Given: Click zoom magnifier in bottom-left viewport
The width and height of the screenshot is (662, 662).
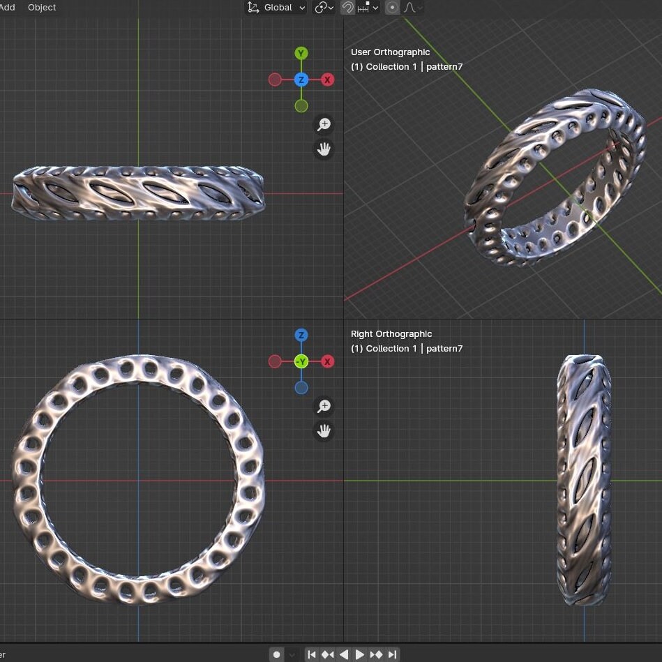Looking at the screenshot, I should pyautogui.click(x=324, y=406).
